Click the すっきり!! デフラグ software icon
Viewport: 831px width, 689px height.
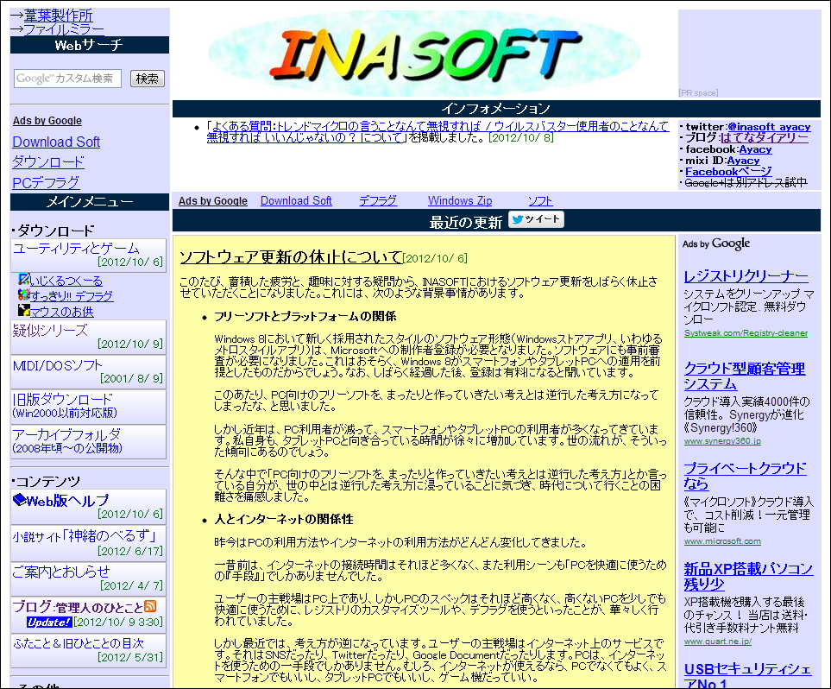coord(23,294)
